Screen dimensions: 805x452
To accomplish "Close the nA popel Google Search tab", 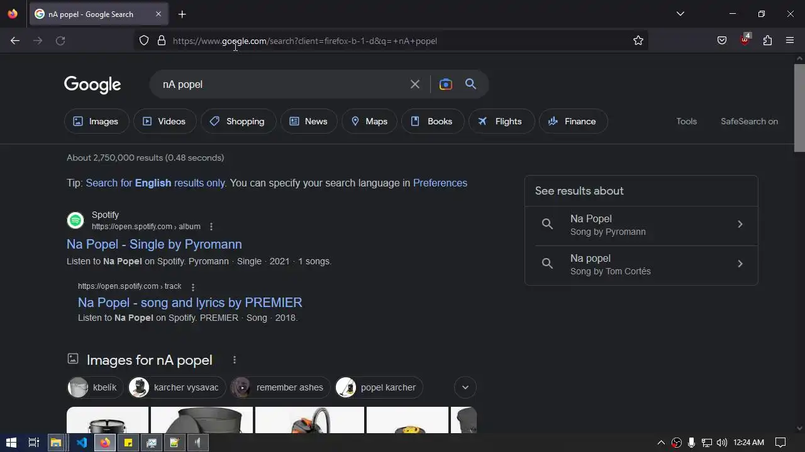I will tap(158, 14).
